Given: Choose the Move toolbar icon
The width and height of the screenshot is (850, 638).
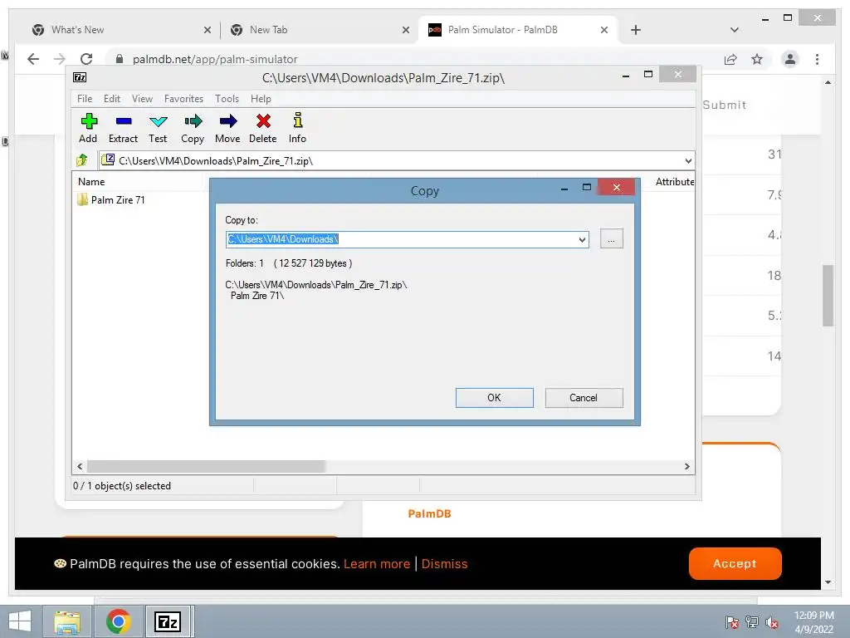Looking at the screenshot, I should point(227,121).
